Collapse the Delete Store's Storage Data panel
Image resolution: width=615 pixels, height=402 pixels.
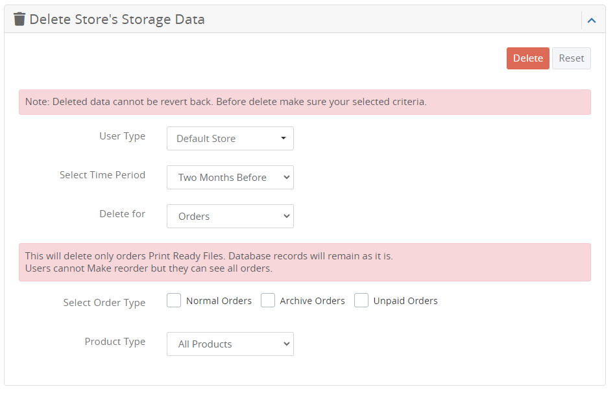tap(591, 20)
